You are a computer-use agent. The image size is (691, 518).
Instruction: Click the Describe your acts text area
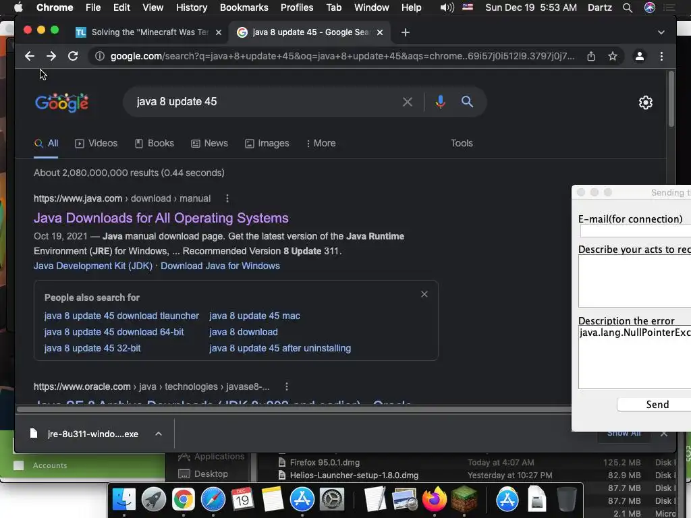634,281
